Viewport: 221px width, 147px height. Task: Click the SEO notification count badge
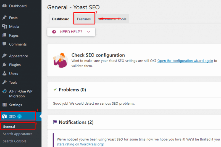[19, 116]
